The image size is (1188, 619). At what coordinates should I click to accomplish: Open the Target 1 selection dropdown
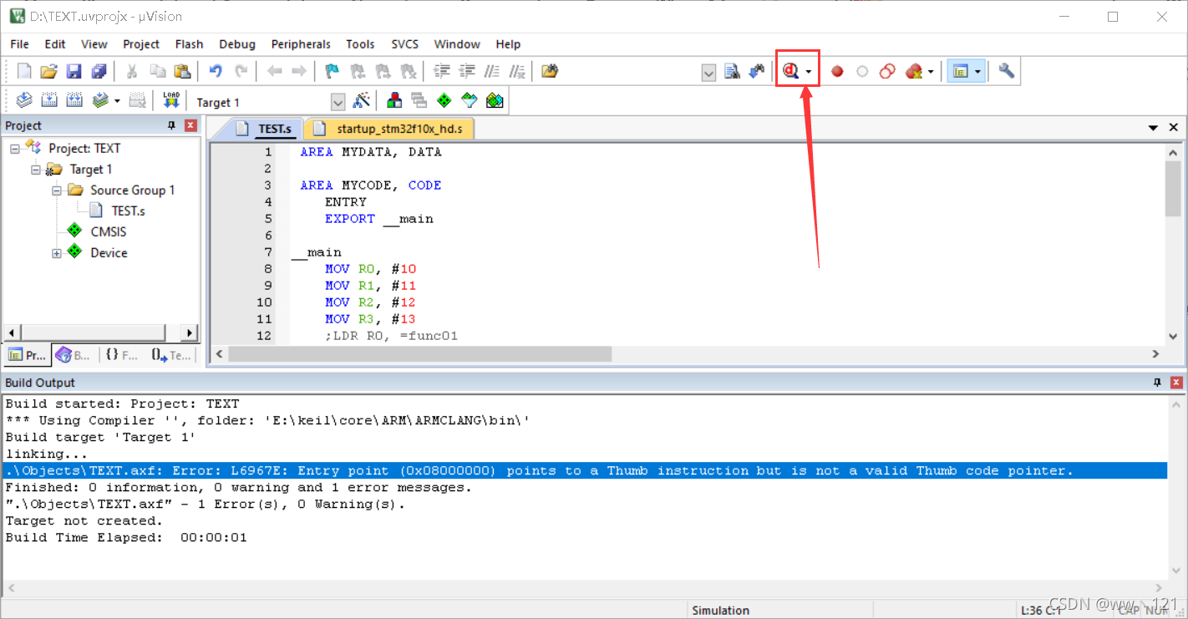[338, 102]
